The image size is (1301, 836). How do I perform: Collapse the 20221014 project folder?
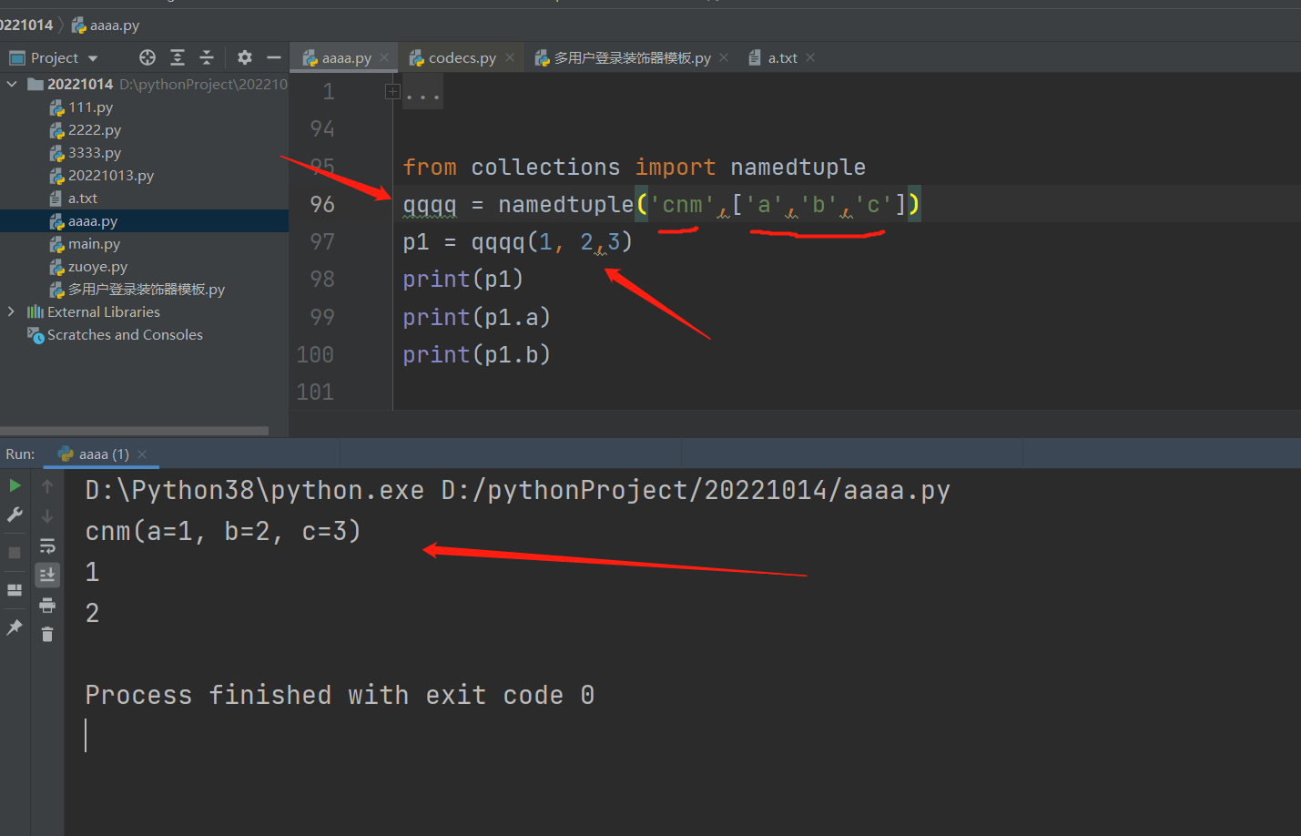click(x=12, y=84)
